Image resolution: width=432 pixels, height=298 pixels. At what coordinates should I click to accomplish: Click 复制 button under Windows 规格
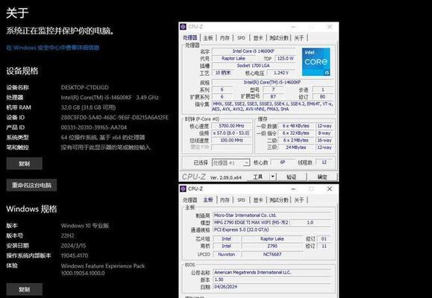(24, 289)
